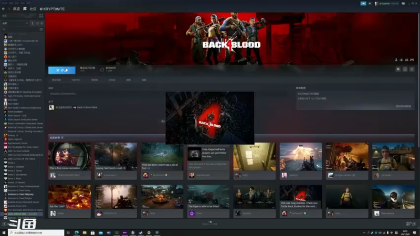The image size is (420, 236).
Task: Open the Steam announcements button in title bar
Action: click(363, 4)
